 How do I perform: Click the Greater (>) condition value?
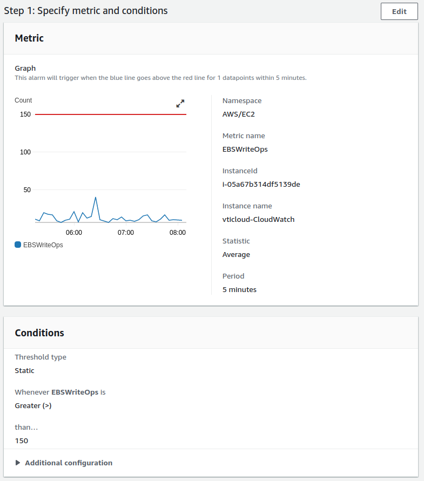click(33, 405)
